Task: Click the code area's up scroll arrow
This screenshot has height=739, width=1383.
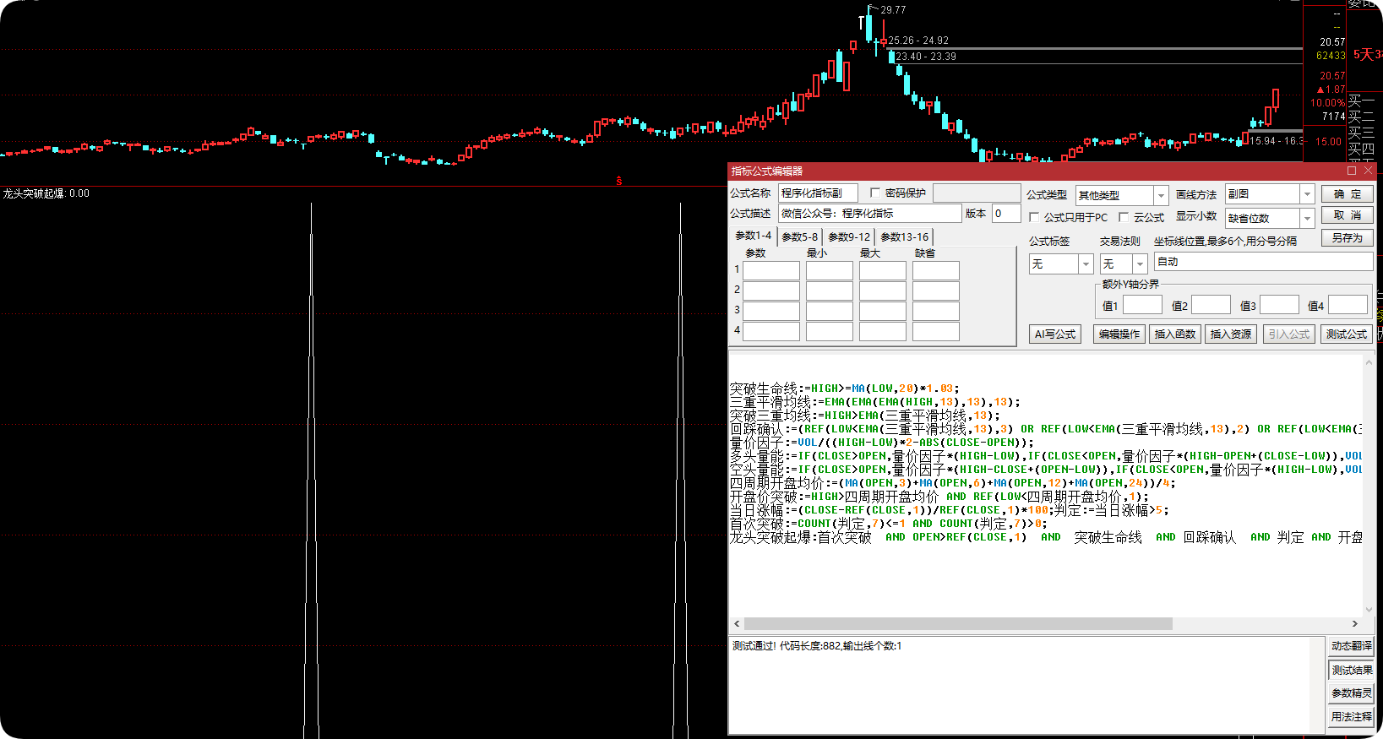Action: (1369, 362)
